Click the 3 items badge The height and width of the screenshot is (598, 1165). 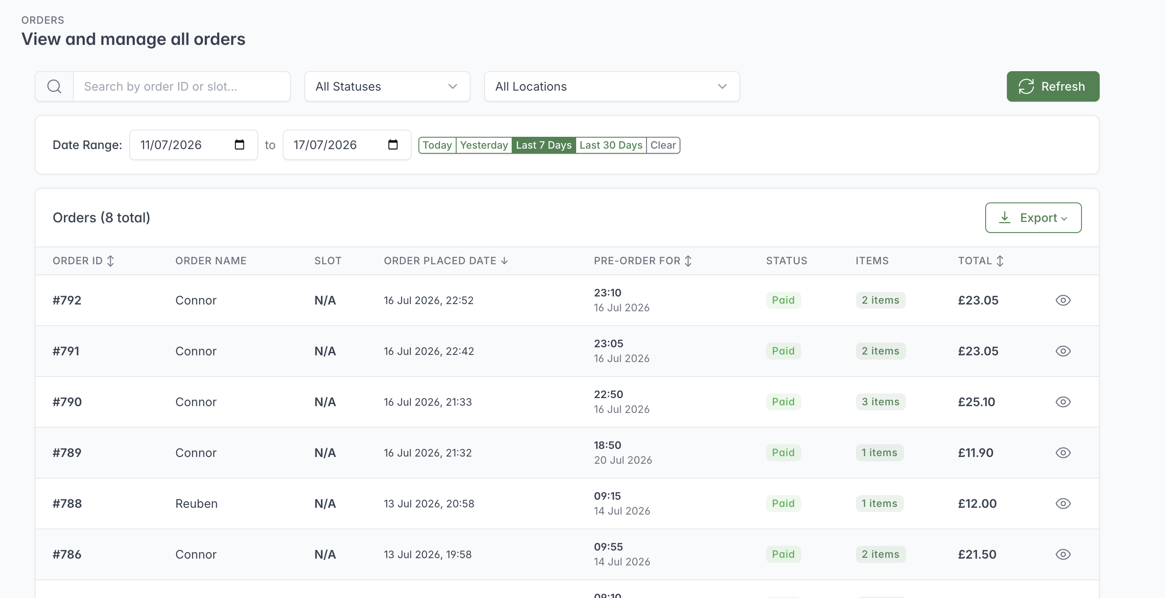[880, 401]
